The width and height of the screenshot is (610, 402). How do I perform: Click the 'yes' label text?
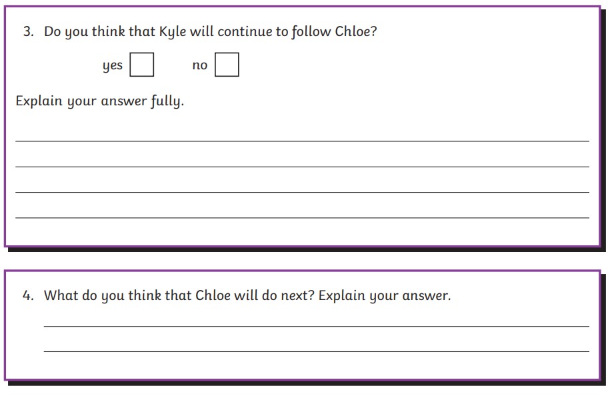(113, 65)
